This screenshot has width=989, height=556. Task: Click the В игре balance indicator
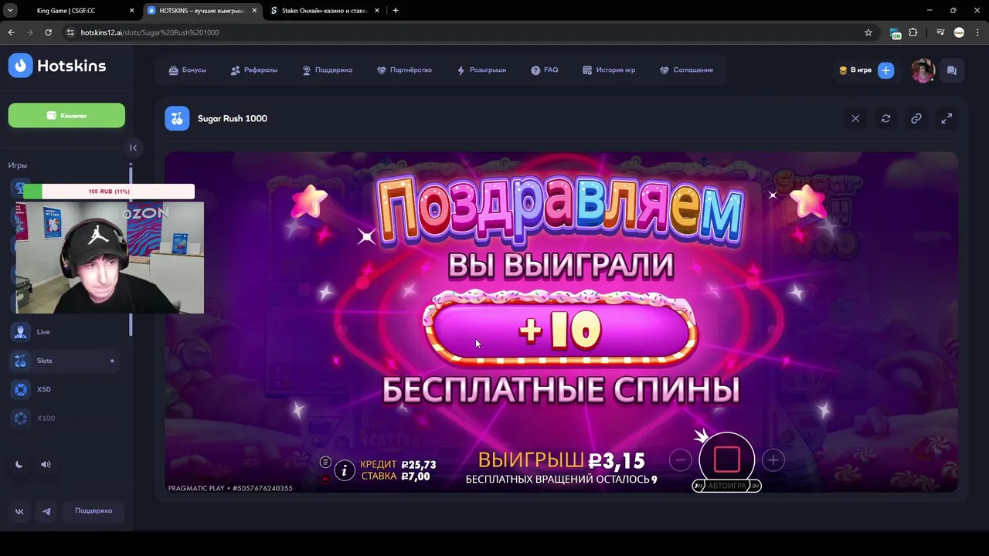point(855,70)
